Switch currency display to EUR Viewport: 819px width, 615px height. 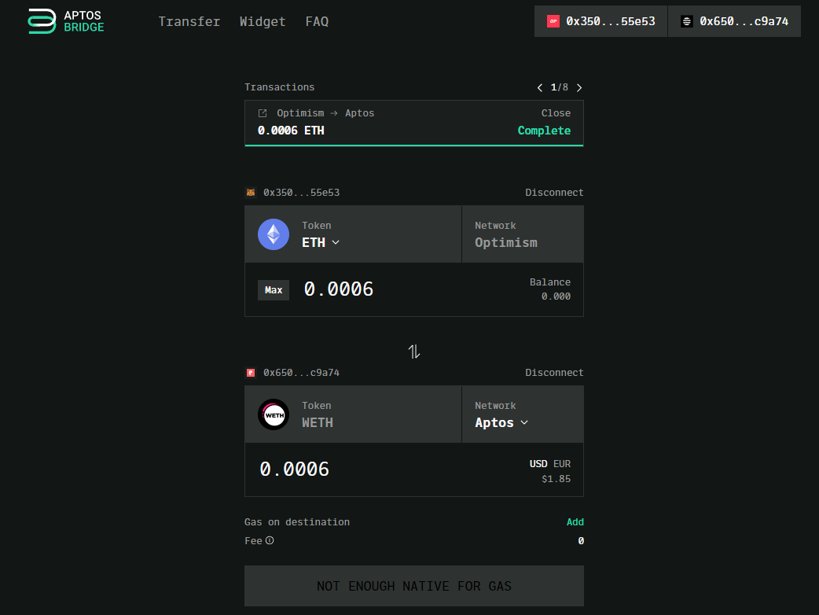[562, 464]
